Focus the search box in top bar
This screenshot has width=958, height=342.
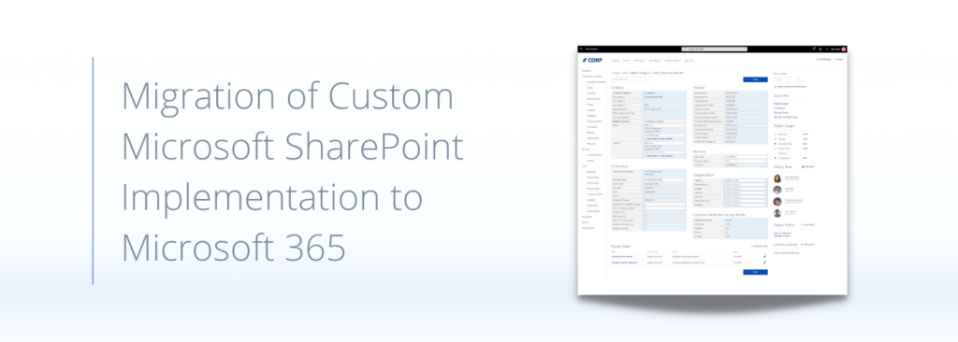(714, 49)
